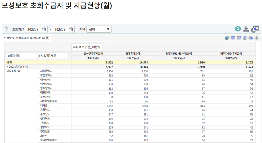
Task: Collapse the 2023년07월 전체 group row
Action: pyautogui.click(x=7, y=66)
